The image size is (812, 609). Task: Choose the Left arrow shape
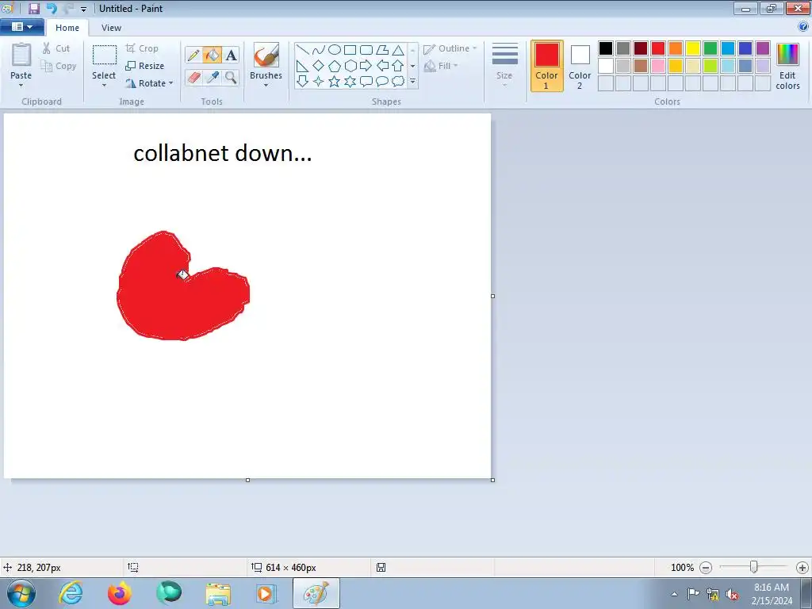coord(382,66)
